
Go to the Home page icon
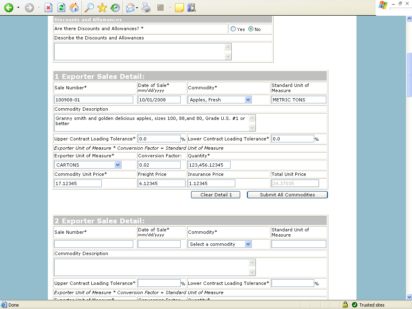74,8
